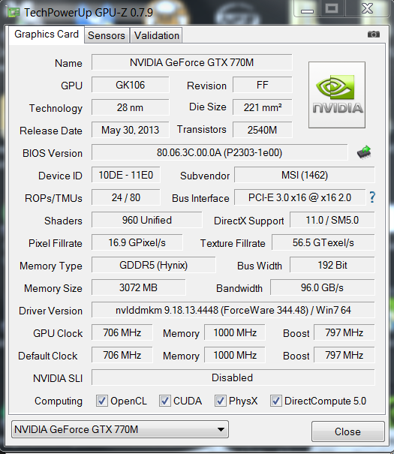Click the Release Date field May 30, 2013
Screen dimensions: 394x454
(131, 130)
